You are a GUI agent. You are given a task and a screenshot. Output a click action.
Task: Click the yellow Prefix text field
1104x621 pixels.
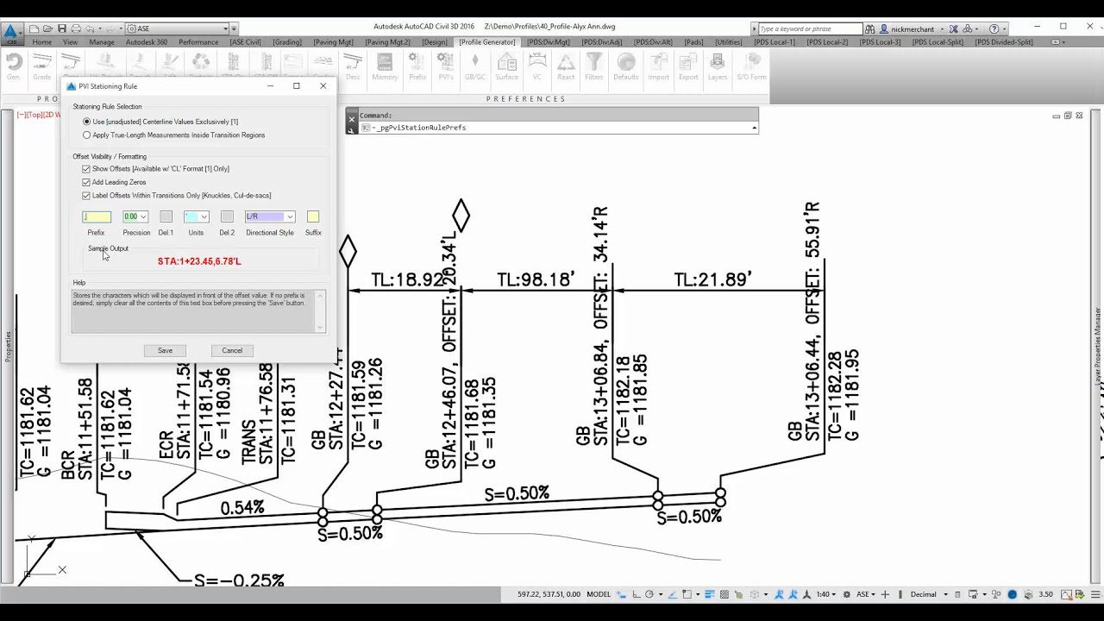click(x=97, y=216)
